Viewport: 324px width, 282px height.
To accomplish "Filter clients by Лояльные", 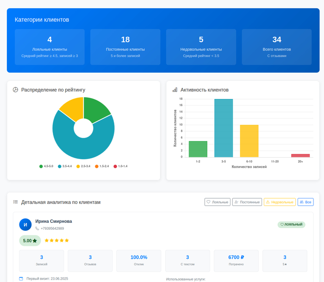I will (217, 202).
